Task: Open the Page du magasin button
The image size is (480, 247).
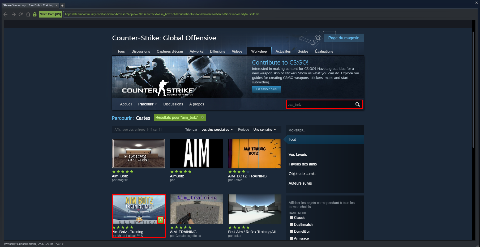Action: [x=344, y=38]
